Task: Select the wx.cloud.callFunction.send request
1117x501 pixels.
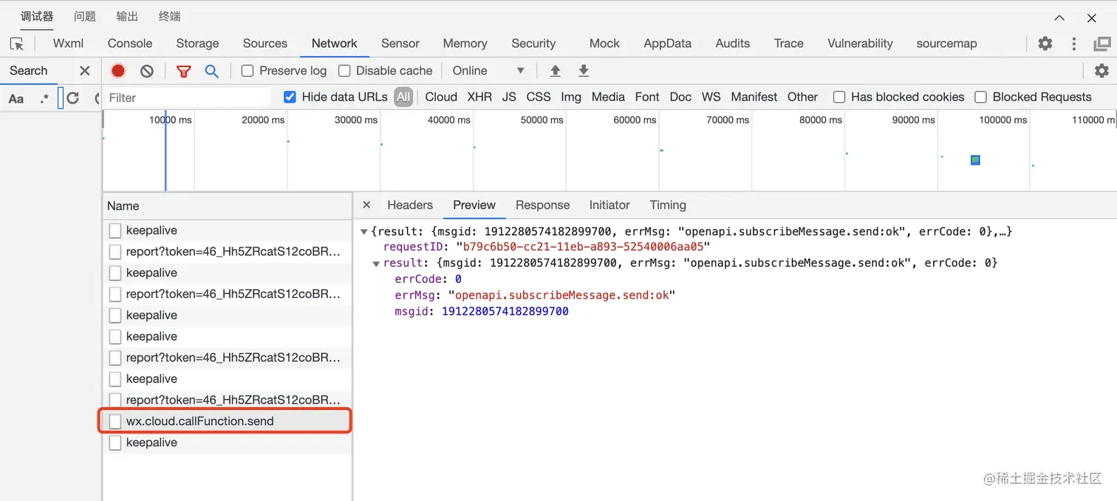Action: [x=199, y=421]
